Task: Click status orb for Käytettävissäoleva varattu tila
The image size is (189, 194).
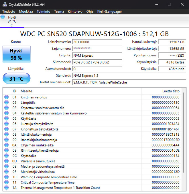Action: (x=6, y=108)
